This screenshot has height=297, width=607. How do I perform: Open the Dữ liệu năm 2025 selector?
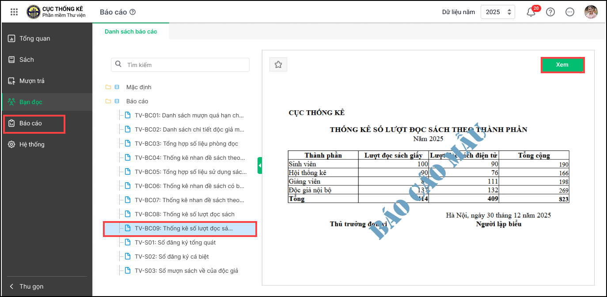(x=497, y=12)
